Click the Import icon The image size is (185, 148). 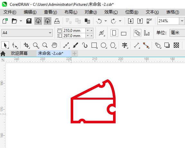131,21
